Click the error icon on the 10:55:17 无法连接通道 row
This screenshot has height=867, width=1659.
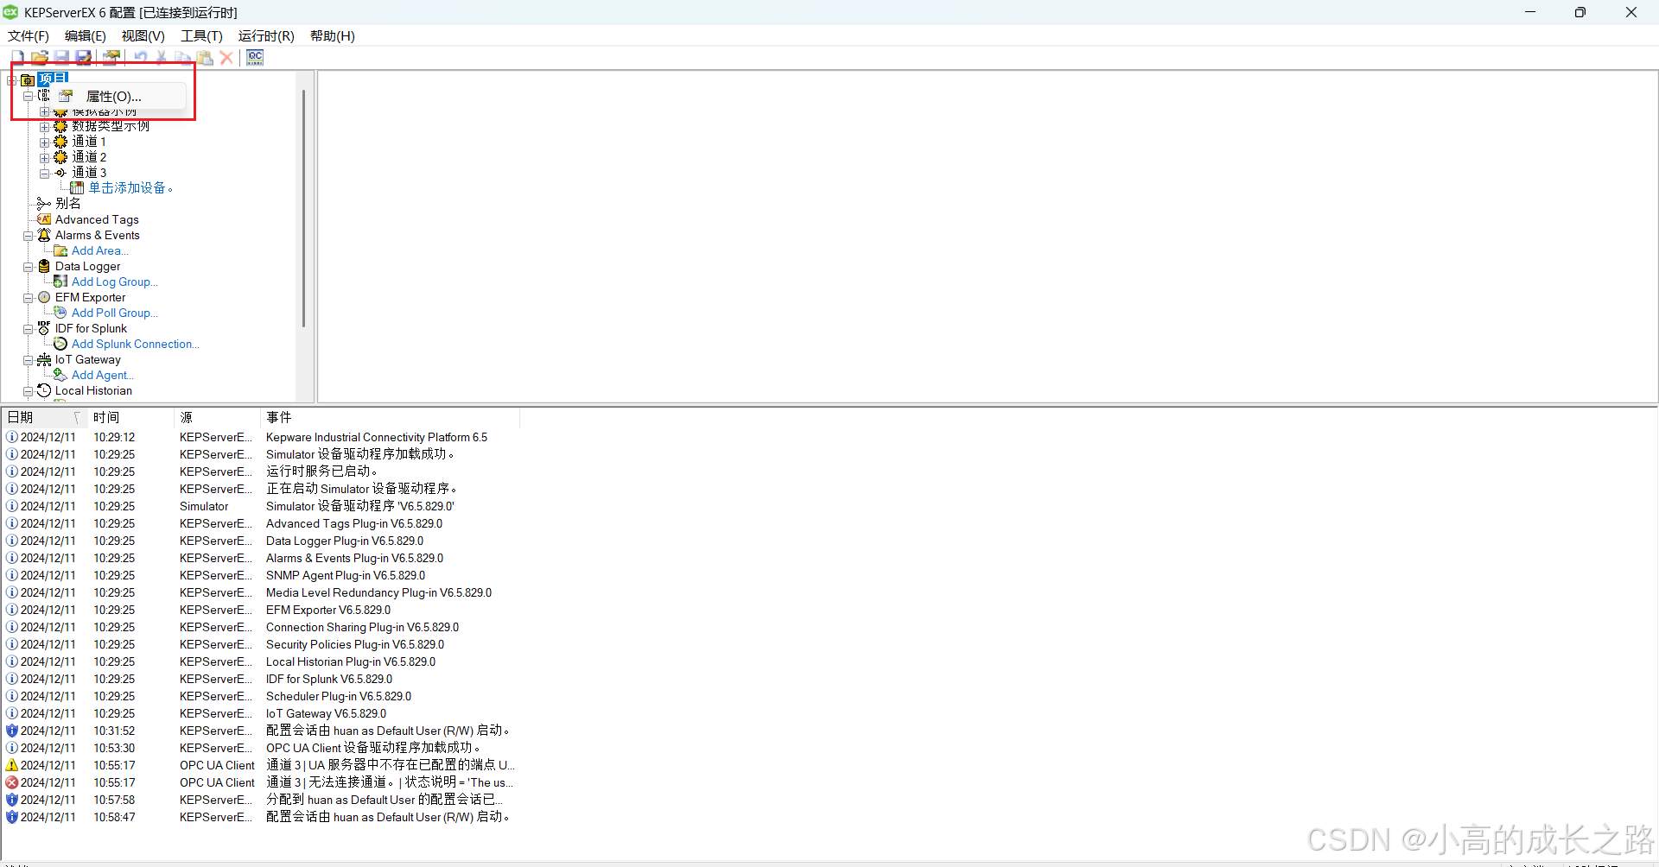tap(12, 782)
